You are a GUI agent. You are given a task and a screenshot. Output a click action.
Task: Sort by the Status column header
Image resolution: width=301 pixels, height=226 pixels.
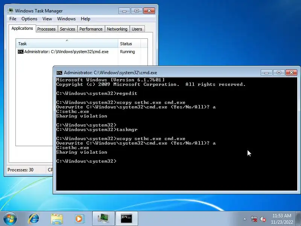129,44
